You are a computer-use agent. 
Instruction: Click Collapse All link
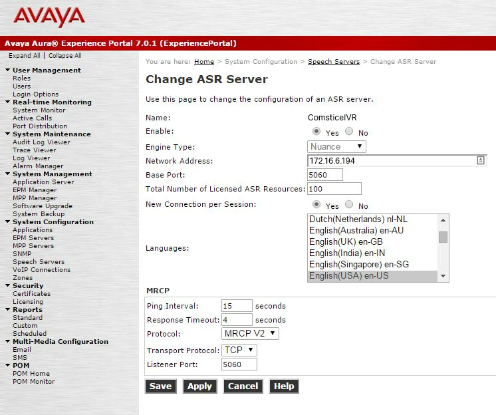(x=65, y=56)
